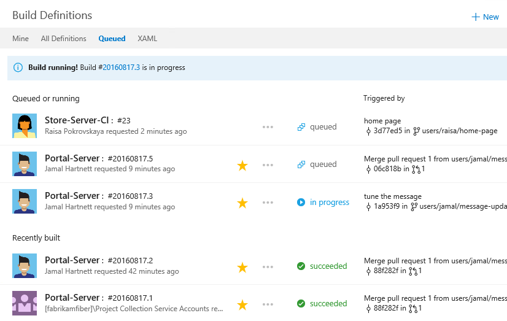Screen dimensions: 507x321
Task: Click the New build definition button
Action: [485, 17]
